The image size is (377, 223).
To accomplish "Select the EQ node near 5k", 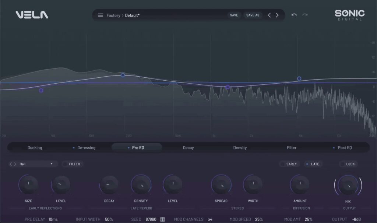I will point(299,78).
